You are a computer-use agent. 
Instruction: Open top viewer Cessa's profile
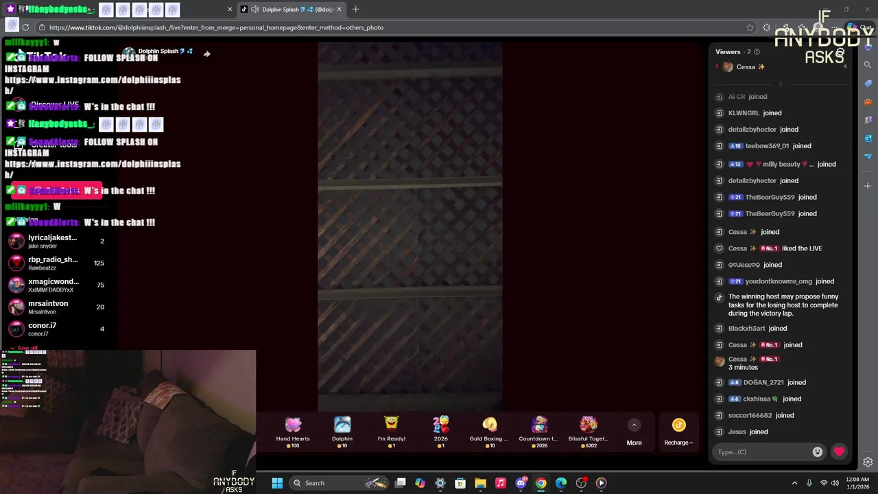pyautogui.click(x=744, y=67)
